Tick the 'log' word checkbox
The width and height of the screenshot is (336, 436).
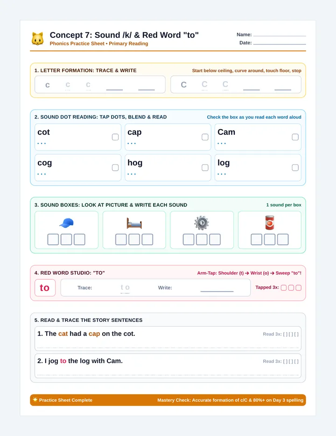coord(295,167)
